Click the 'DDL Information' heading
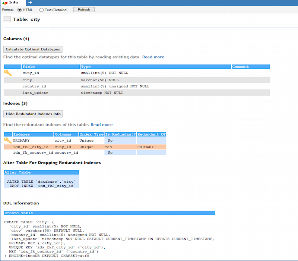This screenshot has height=261, width=298. [x=21, y=203]
